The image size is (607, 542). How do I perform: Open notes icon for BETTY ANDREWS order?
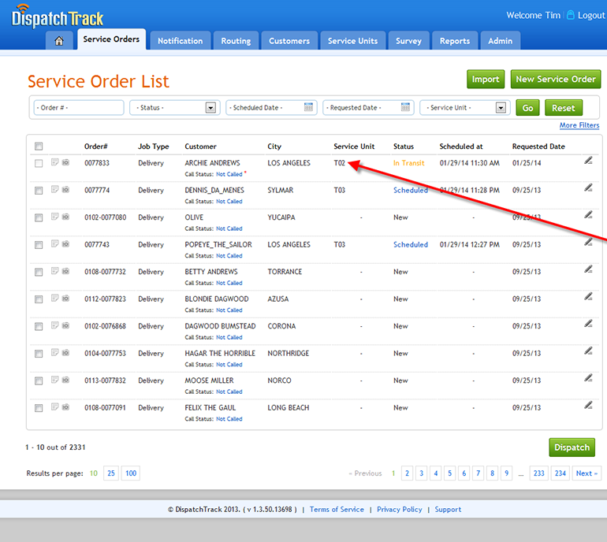54,272
